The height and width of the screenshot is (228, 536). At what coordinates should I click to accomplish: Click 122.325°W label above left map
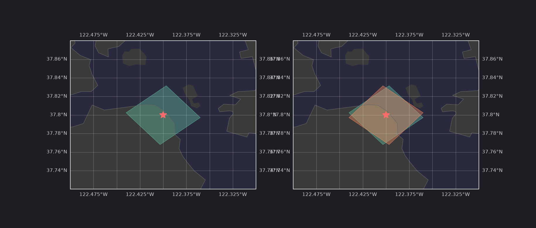(x=233, y=35)
